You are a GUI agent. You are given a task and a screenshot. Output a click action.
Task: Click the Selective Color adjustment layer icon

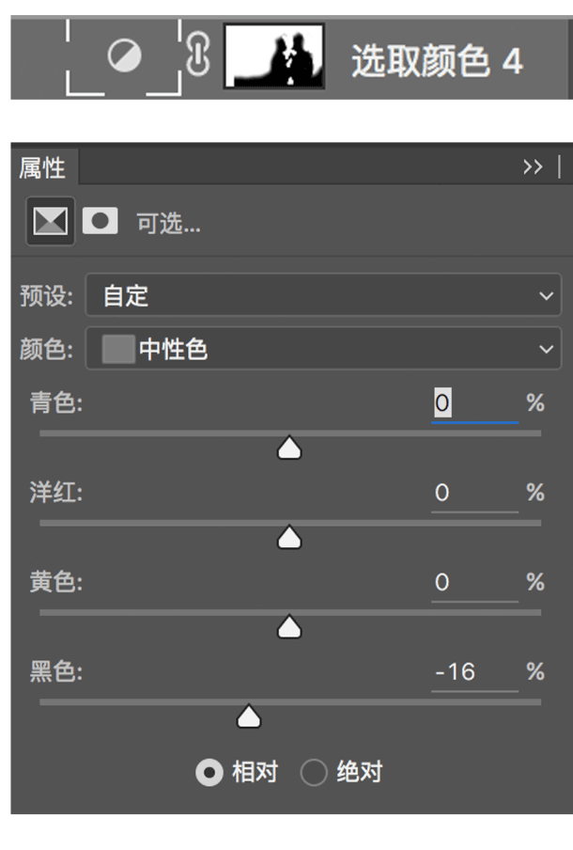[x=124, y=57]
